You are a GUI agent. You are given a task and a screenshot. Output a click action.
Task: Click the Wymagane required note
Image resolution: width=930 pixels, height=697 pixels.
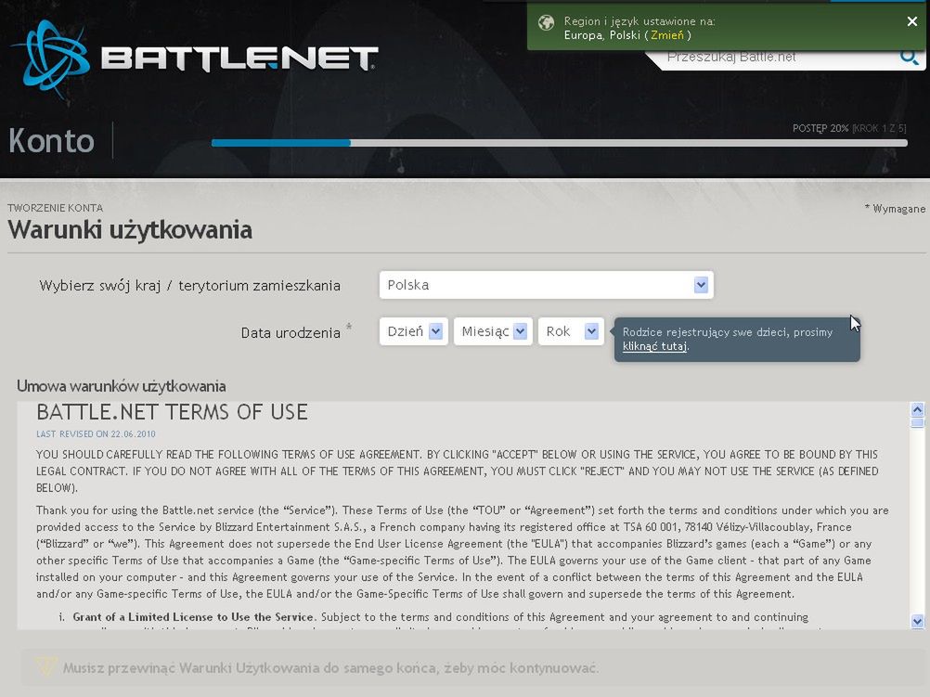[x=895, y=208]
